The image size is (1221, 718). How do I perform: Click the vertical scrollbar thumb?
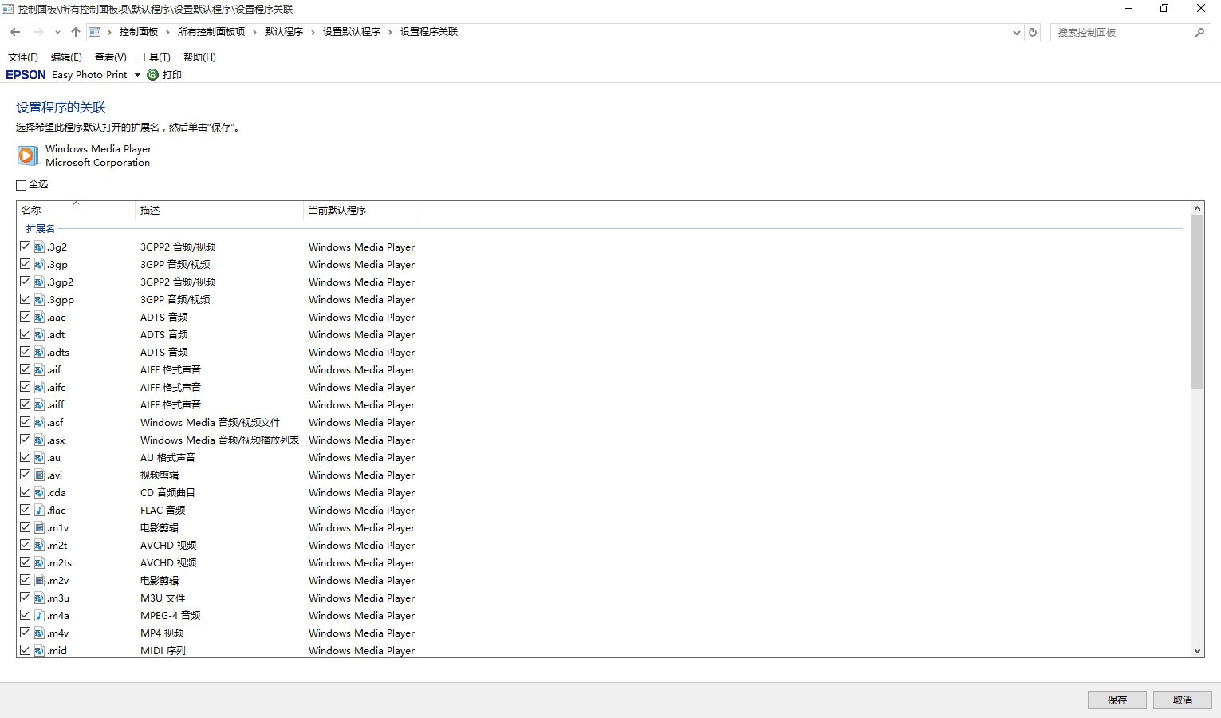pos(1197,302)
